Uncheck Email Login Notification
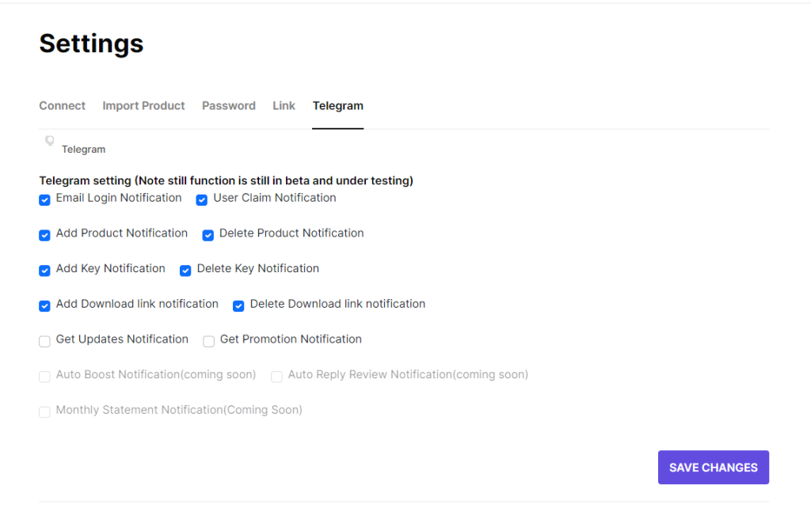The image size is (811, 519). [44, 200]
